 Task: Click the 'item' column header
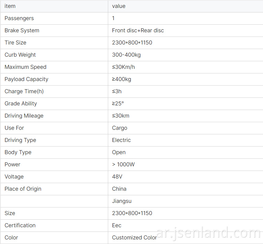10,6
